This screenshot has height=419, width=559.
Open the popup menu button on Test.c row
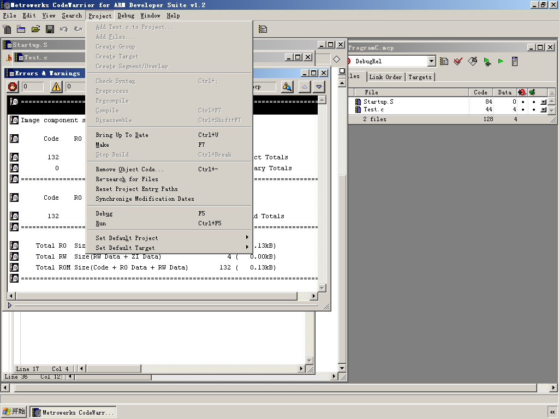click(543, 110)
